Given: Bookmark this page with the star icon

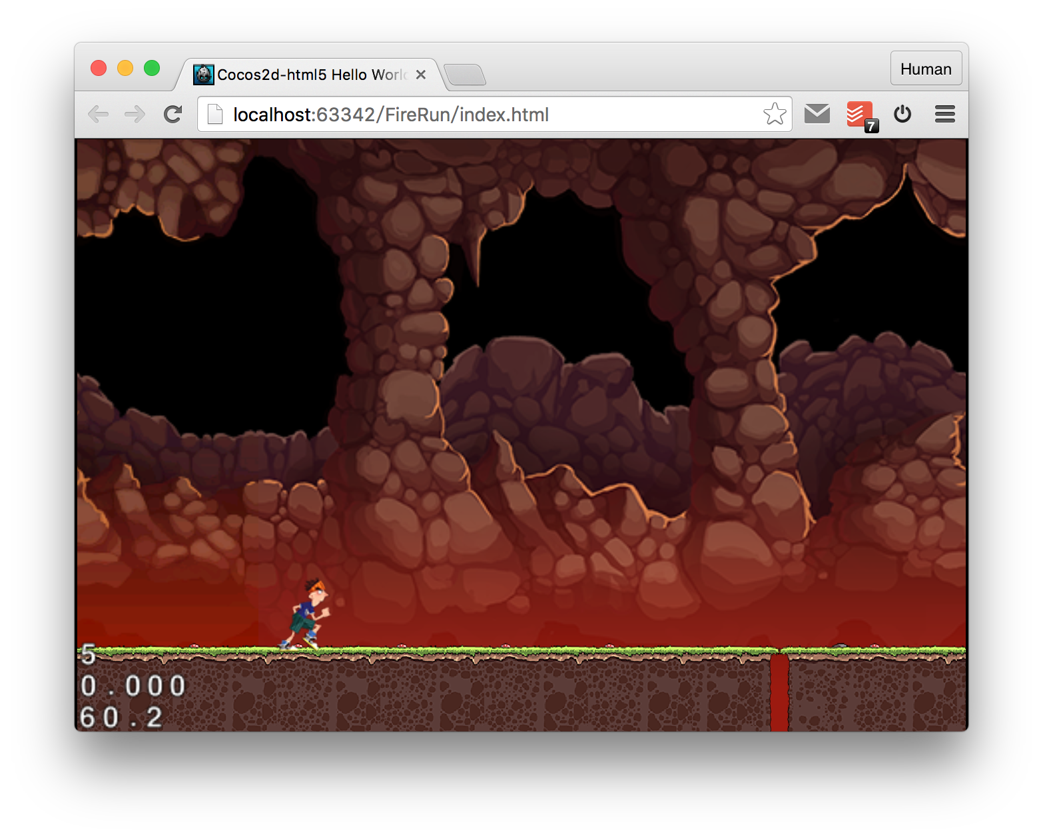Looking at the screenshot, I should pos(775,114).
